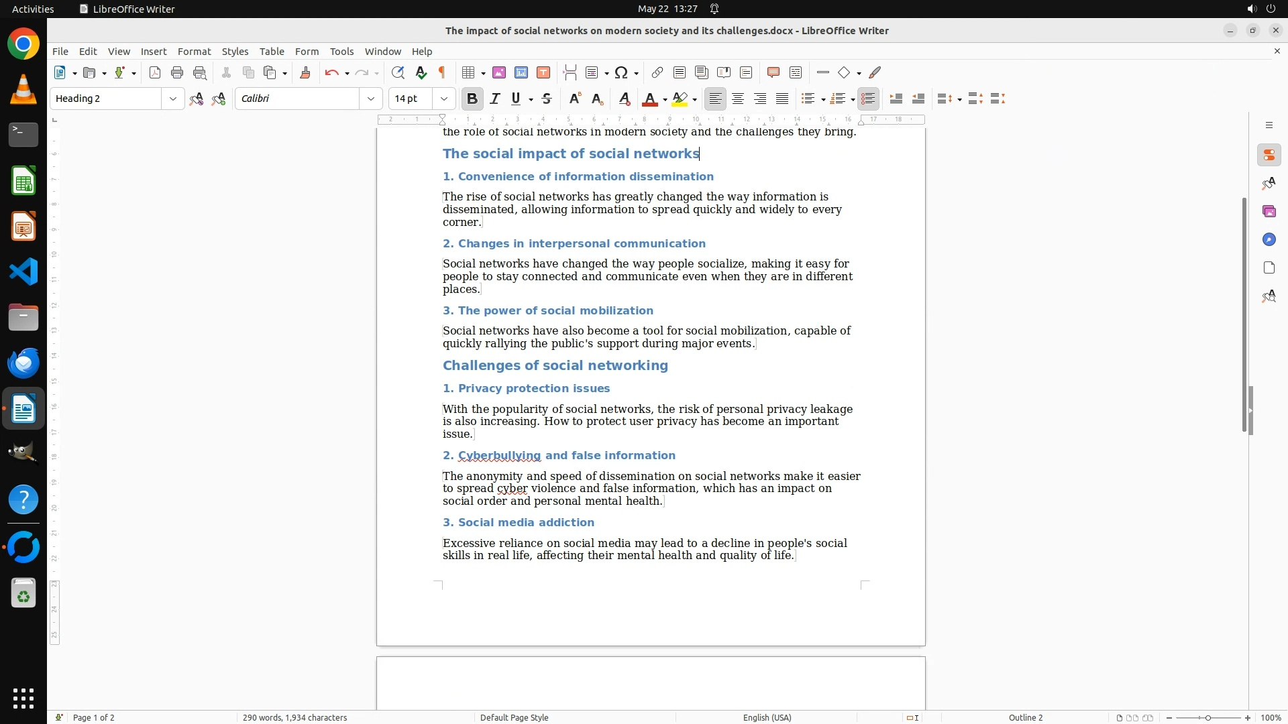Open the Tools menu
Image resolution: width=1288 pixels, height=724 pixels.
[x=341, y=51]
